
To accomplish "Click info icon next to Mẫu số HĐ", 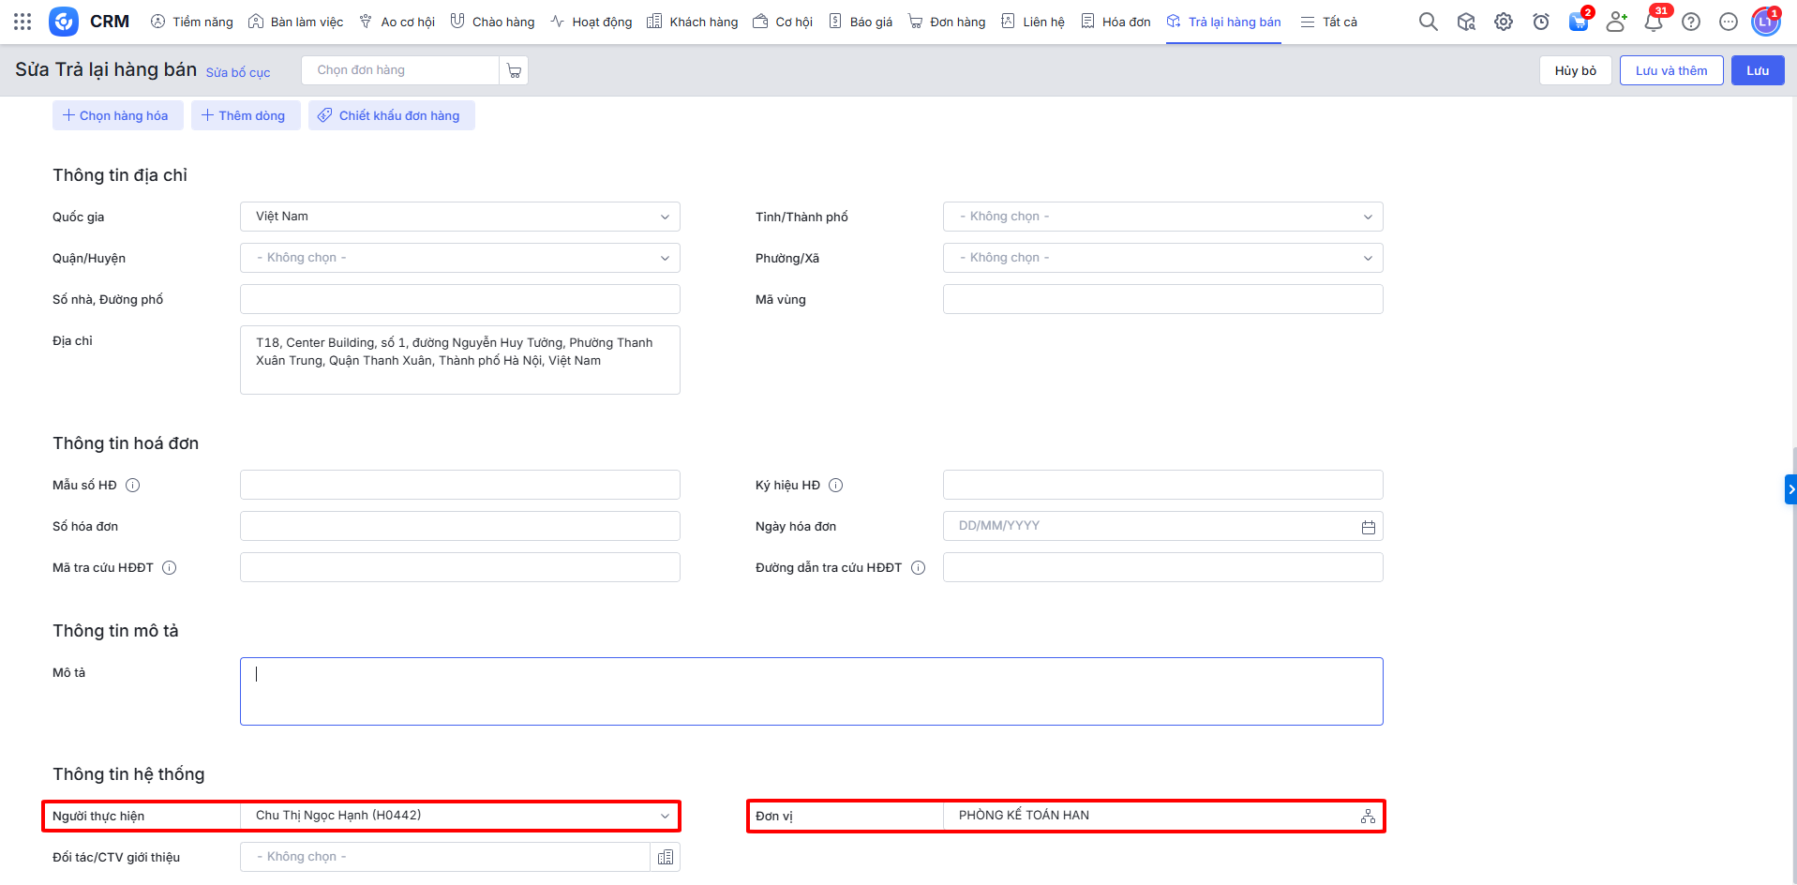I will 133,486.
